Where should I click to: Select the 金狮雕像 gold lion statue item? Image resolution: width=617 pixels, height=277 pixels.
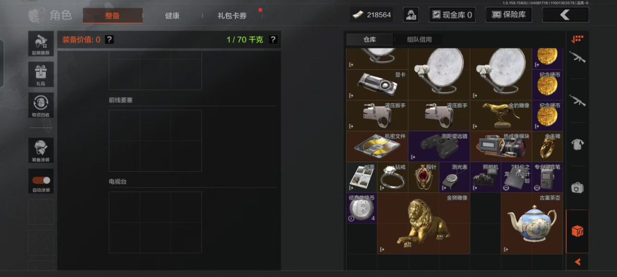[424, 223]
